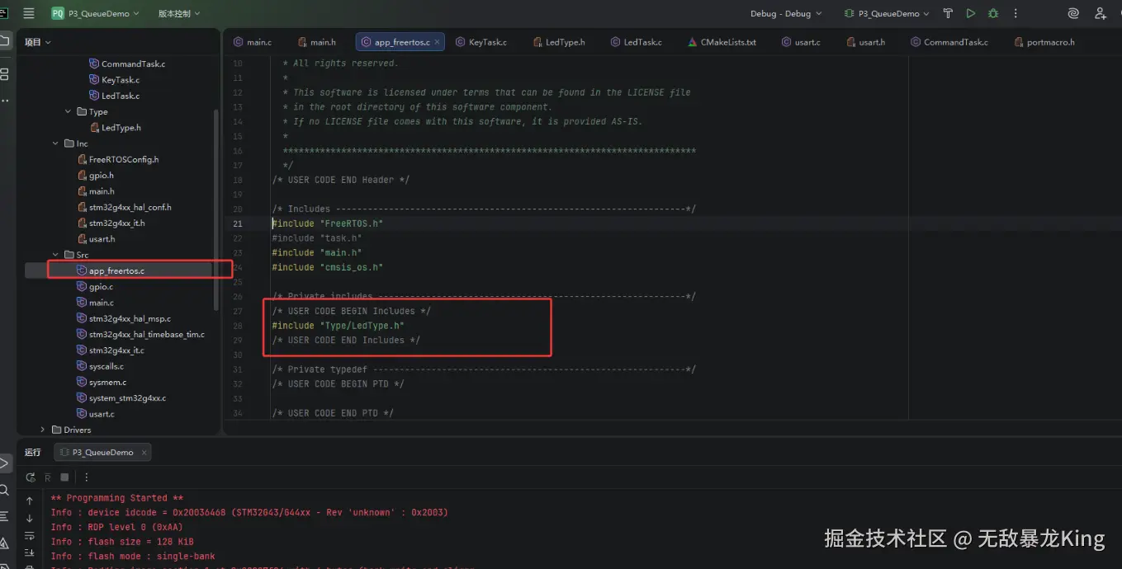Image resolution: width=1122 pixels, height=569 pixels.
Task: Select system_stm32g4xx.c in project tree
Action: click(121, 397)
